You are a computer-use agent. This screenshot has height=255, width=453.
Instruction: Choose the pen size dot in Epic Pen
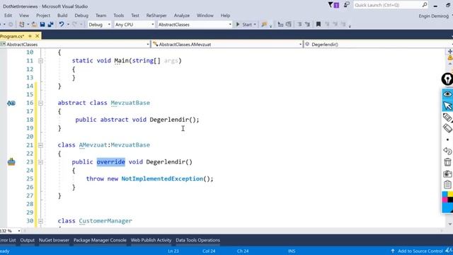coord(447,140)
